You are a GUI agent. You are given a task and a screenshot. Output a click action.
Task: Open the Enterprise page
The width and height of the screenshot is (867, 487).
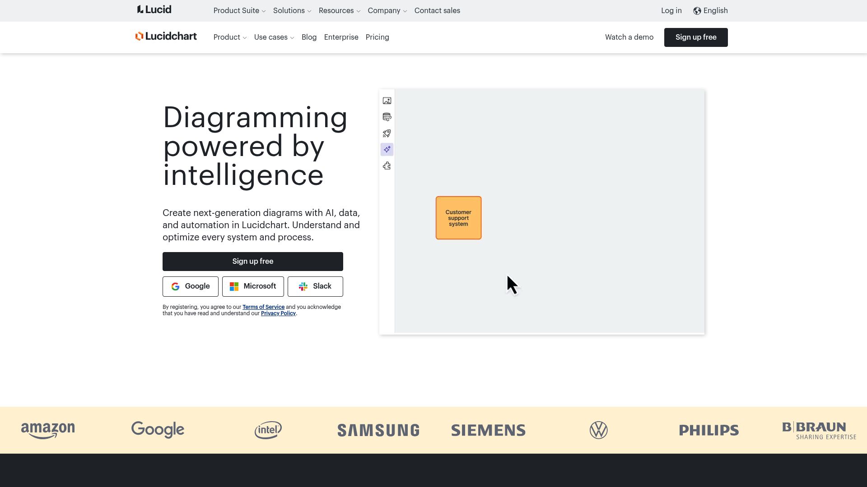(x=341, y=37)
